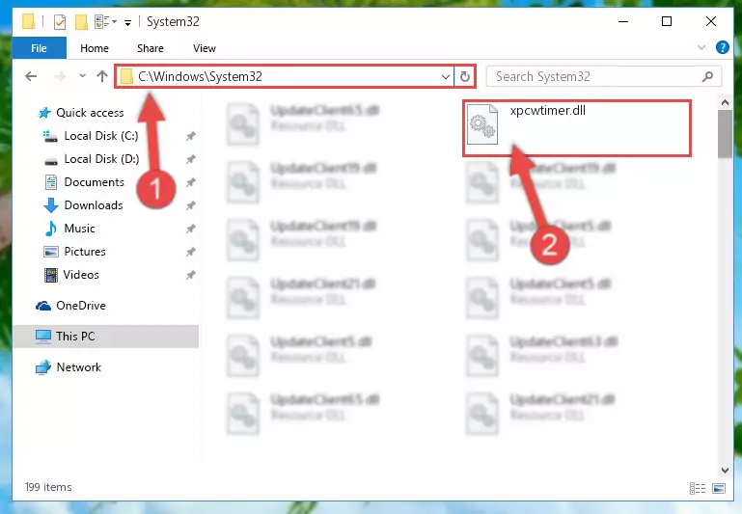Switch to Large icons view in status bar
The image size is (742, 514).
pos(718,488)
